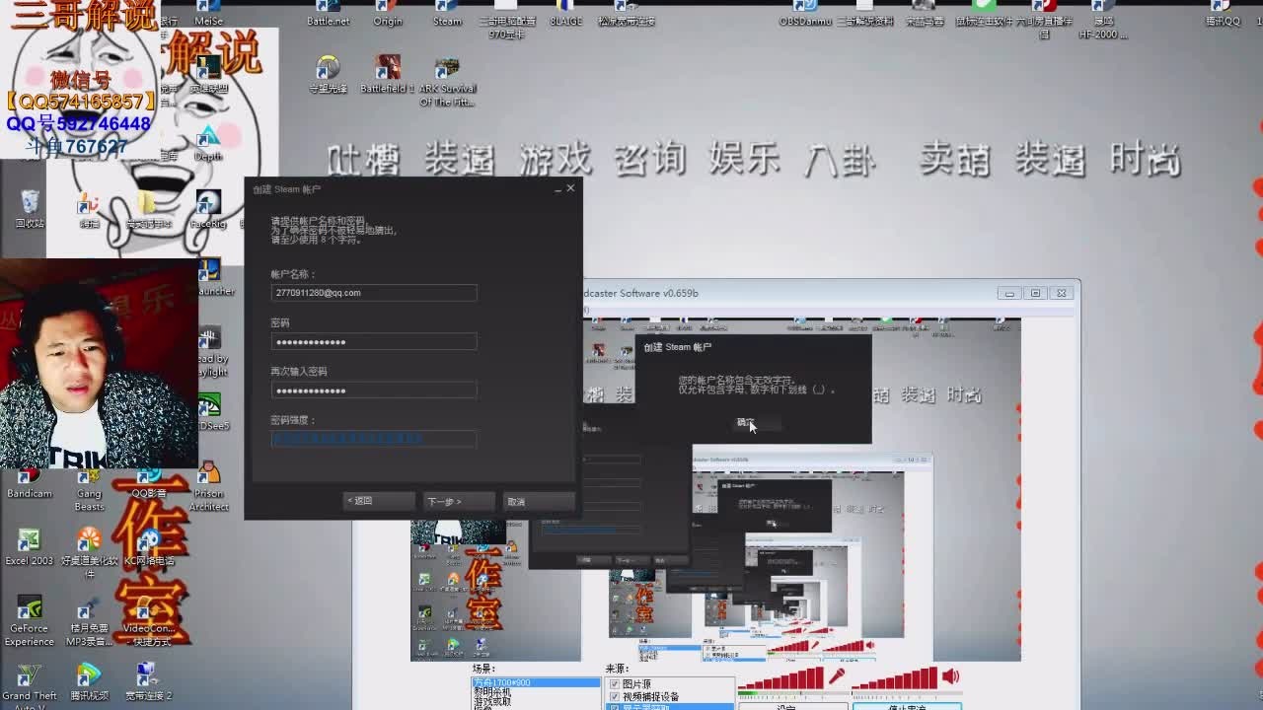Click the microphone mute icon in OBS
Screen dimensions: 1263x710
837,676
